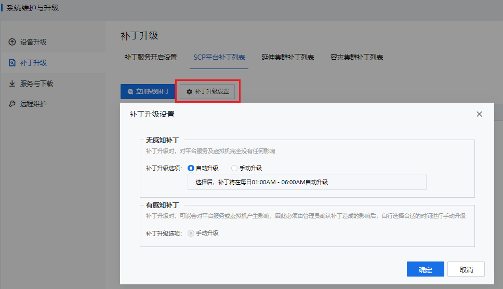The height and width of the screenshot is (289, 503).
Task: Open 设备升级 in the sidebar
Action: pyautogui.click(x=53, y=42)
